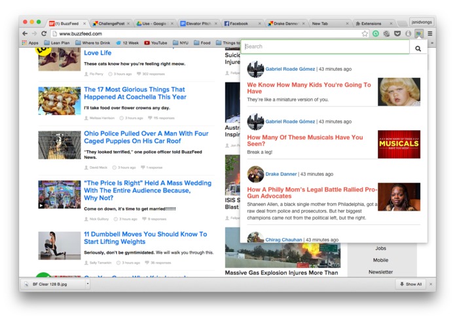
Task: Expand download item dropdown arrow
Action: pos(87,284)
